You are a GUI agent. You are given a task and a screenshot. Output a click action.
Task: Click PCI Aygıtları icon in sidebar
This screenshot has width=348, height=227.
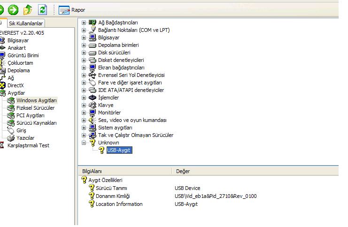[11, 115]
